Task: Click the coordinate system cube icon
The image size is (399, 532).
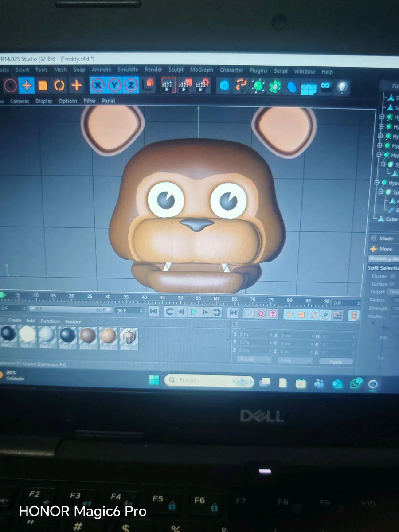Action: (x=149, y=84)
